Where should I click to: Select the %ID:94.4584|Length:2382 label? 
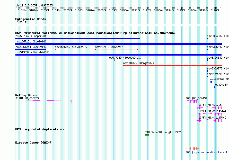[x=163, y=132]
